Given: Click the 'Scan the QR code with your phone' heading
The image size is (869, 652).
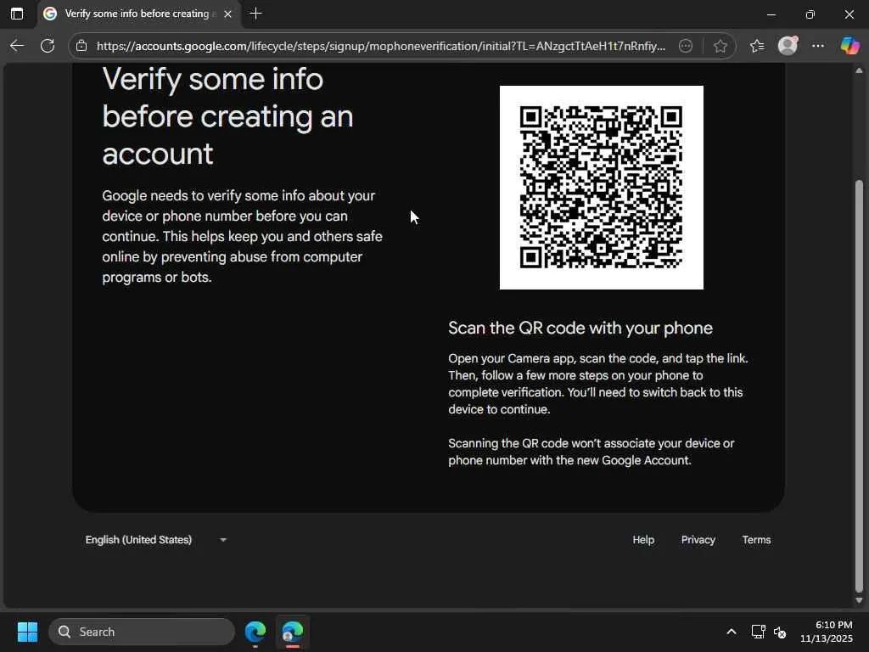Looking at the screenshot, I should pos(580,328).
